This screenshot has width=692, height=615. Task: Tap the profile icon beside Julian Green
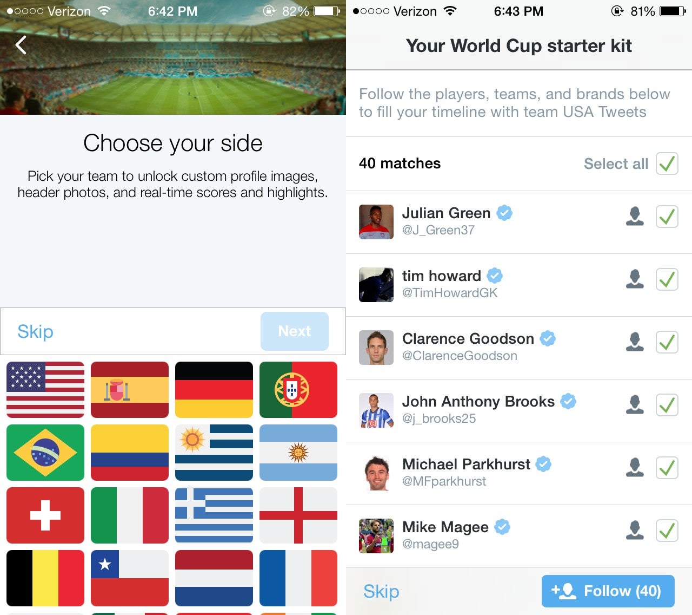(635, 217)
